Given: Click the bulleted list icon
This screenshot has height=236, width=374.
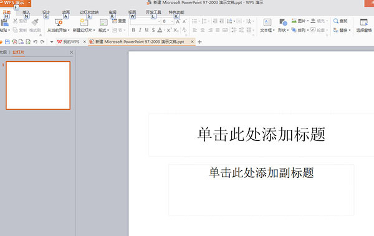Looking at the screenshot, I should pos(194,21).
